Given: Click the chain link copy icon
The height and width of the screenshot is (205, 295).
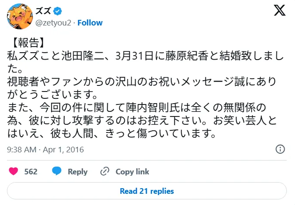Looking at the screenshot, I should [x=104, y=171].
